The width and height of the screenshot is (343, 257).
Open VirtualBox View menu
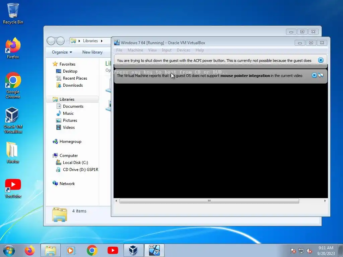pos(152,50)
